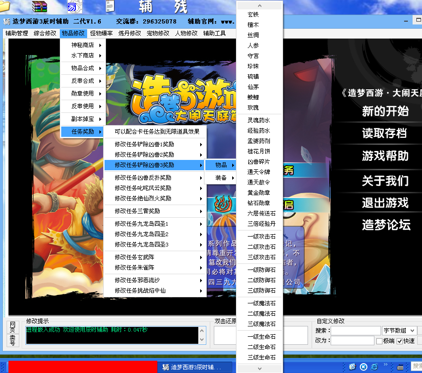Click 游戏帮助 in game menu
The image size is (422, 373).
[x=385, y=156]
